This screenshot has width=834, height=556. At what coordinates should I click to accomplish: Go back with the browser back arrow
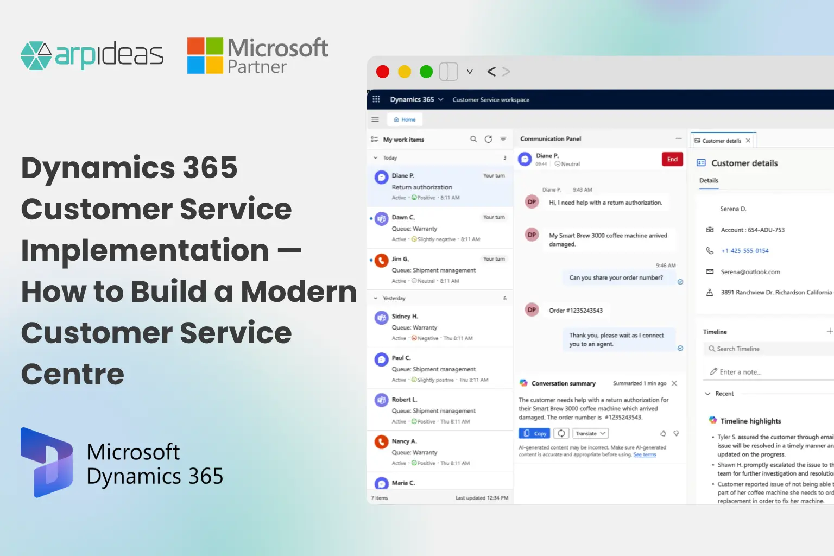491,72
